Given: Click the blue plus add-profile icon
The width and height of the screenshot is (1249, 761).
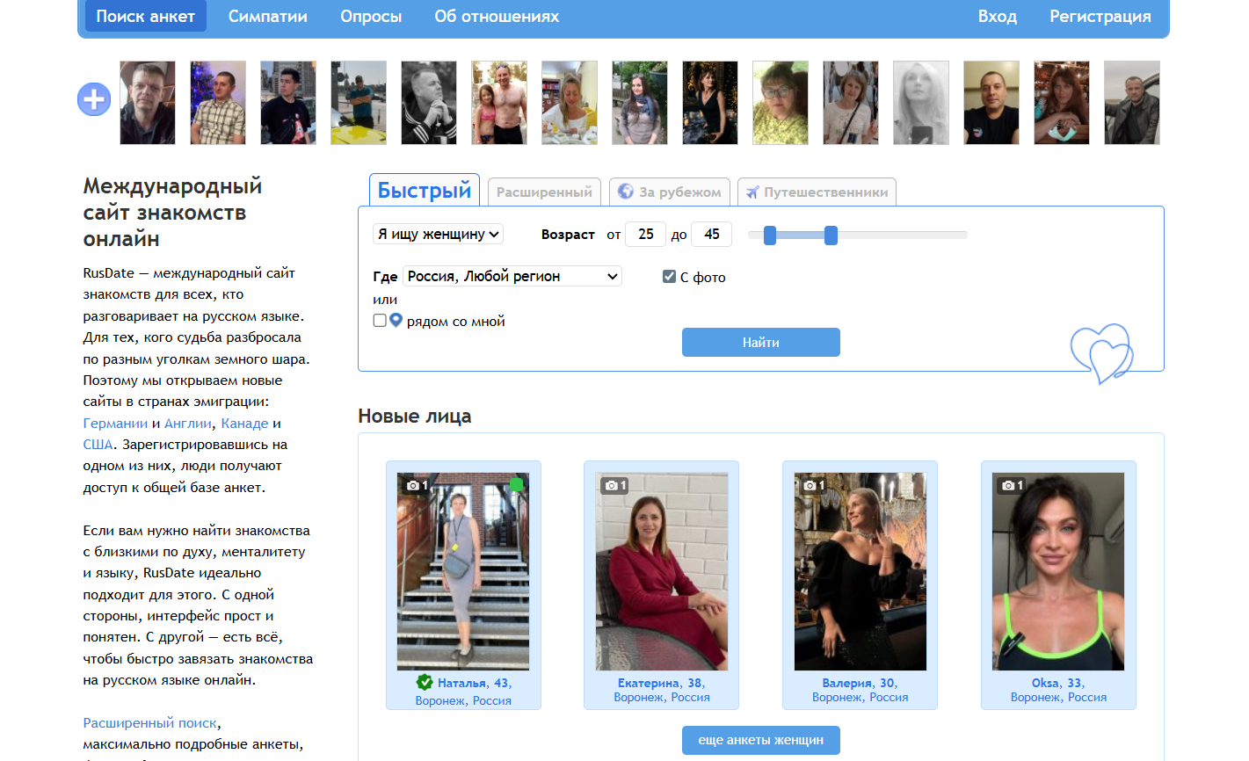Looking at the screenshot, I should point(94,99).
